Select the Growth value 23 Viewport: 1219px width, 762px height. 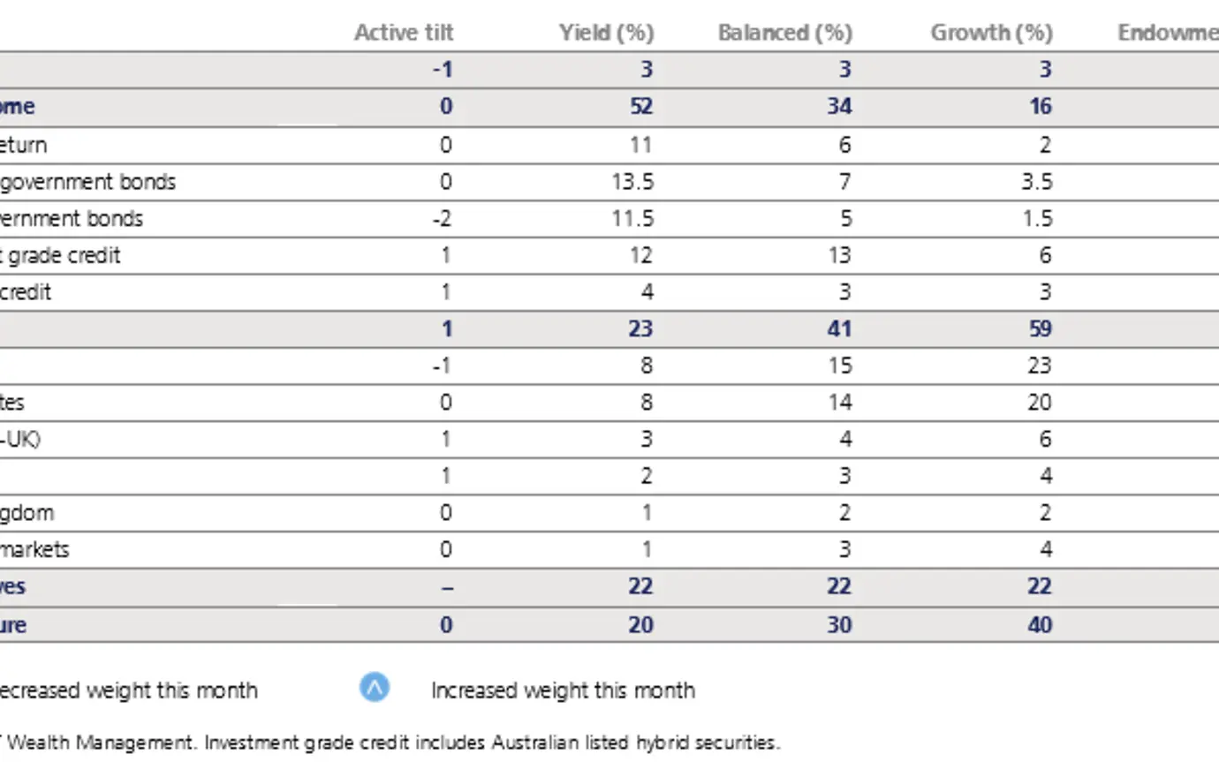(x=1040, y=366)
